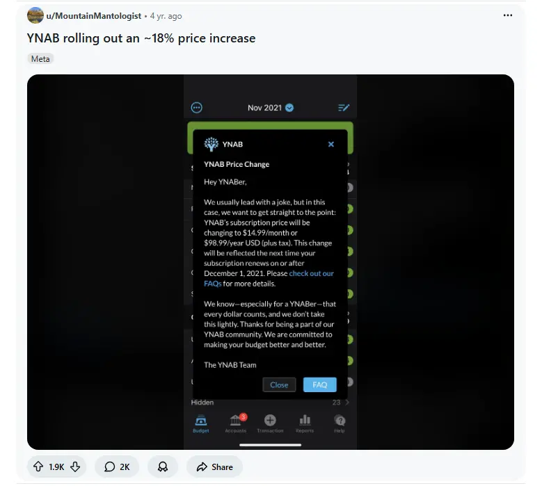
Task: Share the post via Share button
Action: click(x=215, y=467)
